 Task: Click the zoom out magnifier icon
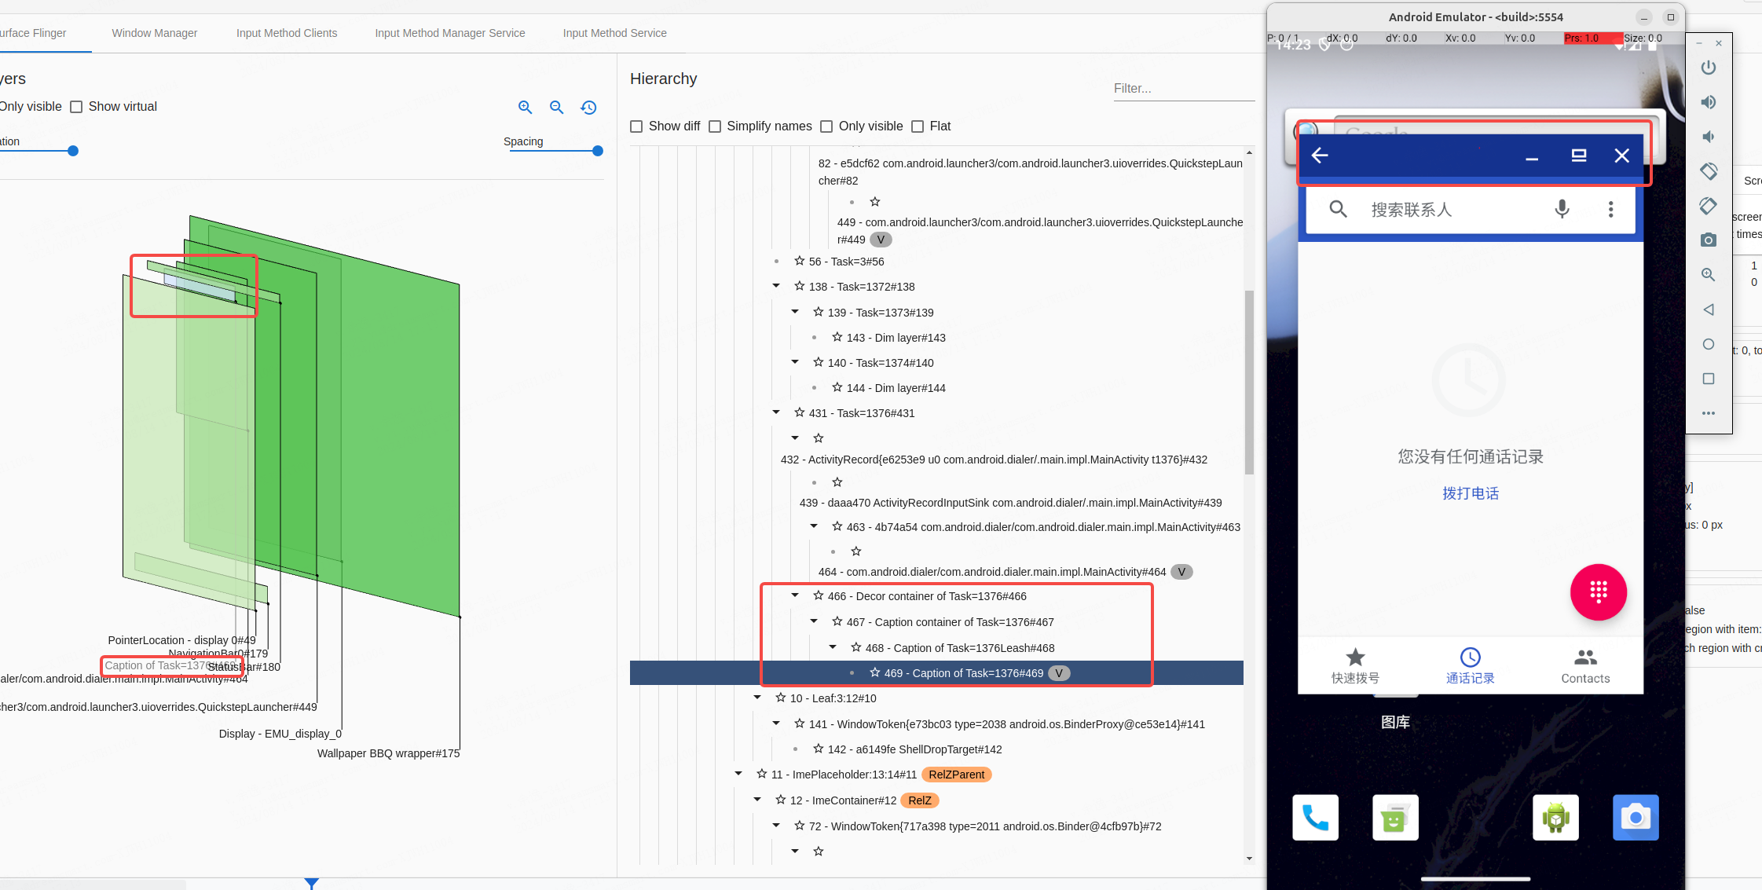pos(556,108)
